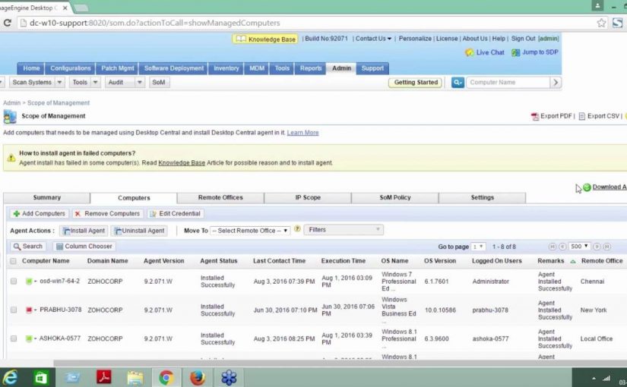Open the Go to page dropdown
The height and width of the screenshot is (387, 627).
478,247
